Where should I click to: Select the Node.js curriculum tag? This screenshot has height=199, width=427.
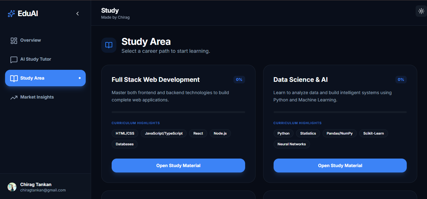click(x=220, y=133)
